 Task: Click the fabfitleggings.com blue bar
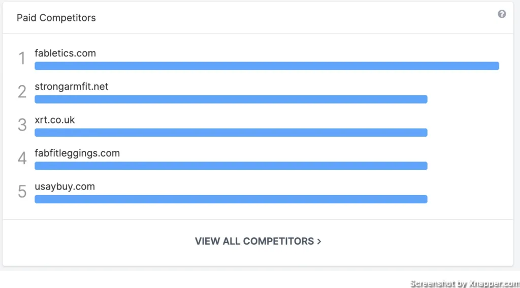point(231,166)
